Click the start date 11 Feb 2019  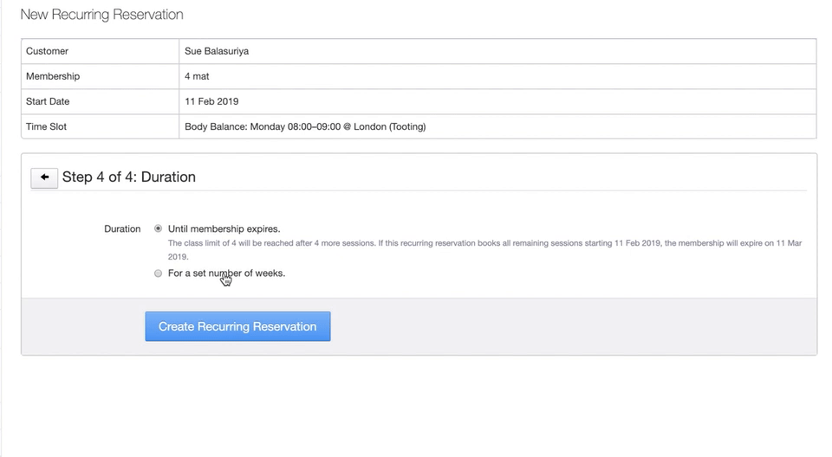click(x=211, y=101)
